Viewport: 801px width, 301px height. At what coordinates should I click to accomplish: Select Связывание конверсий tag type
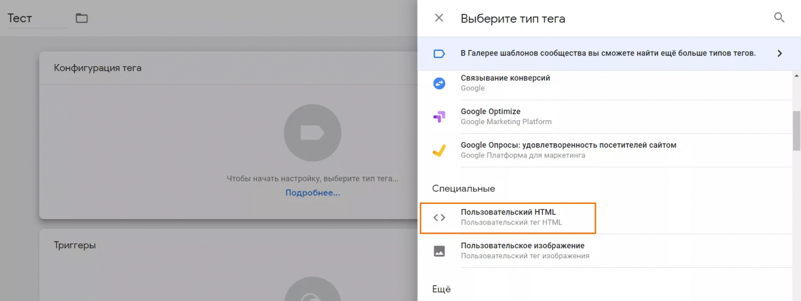point(605,83)
